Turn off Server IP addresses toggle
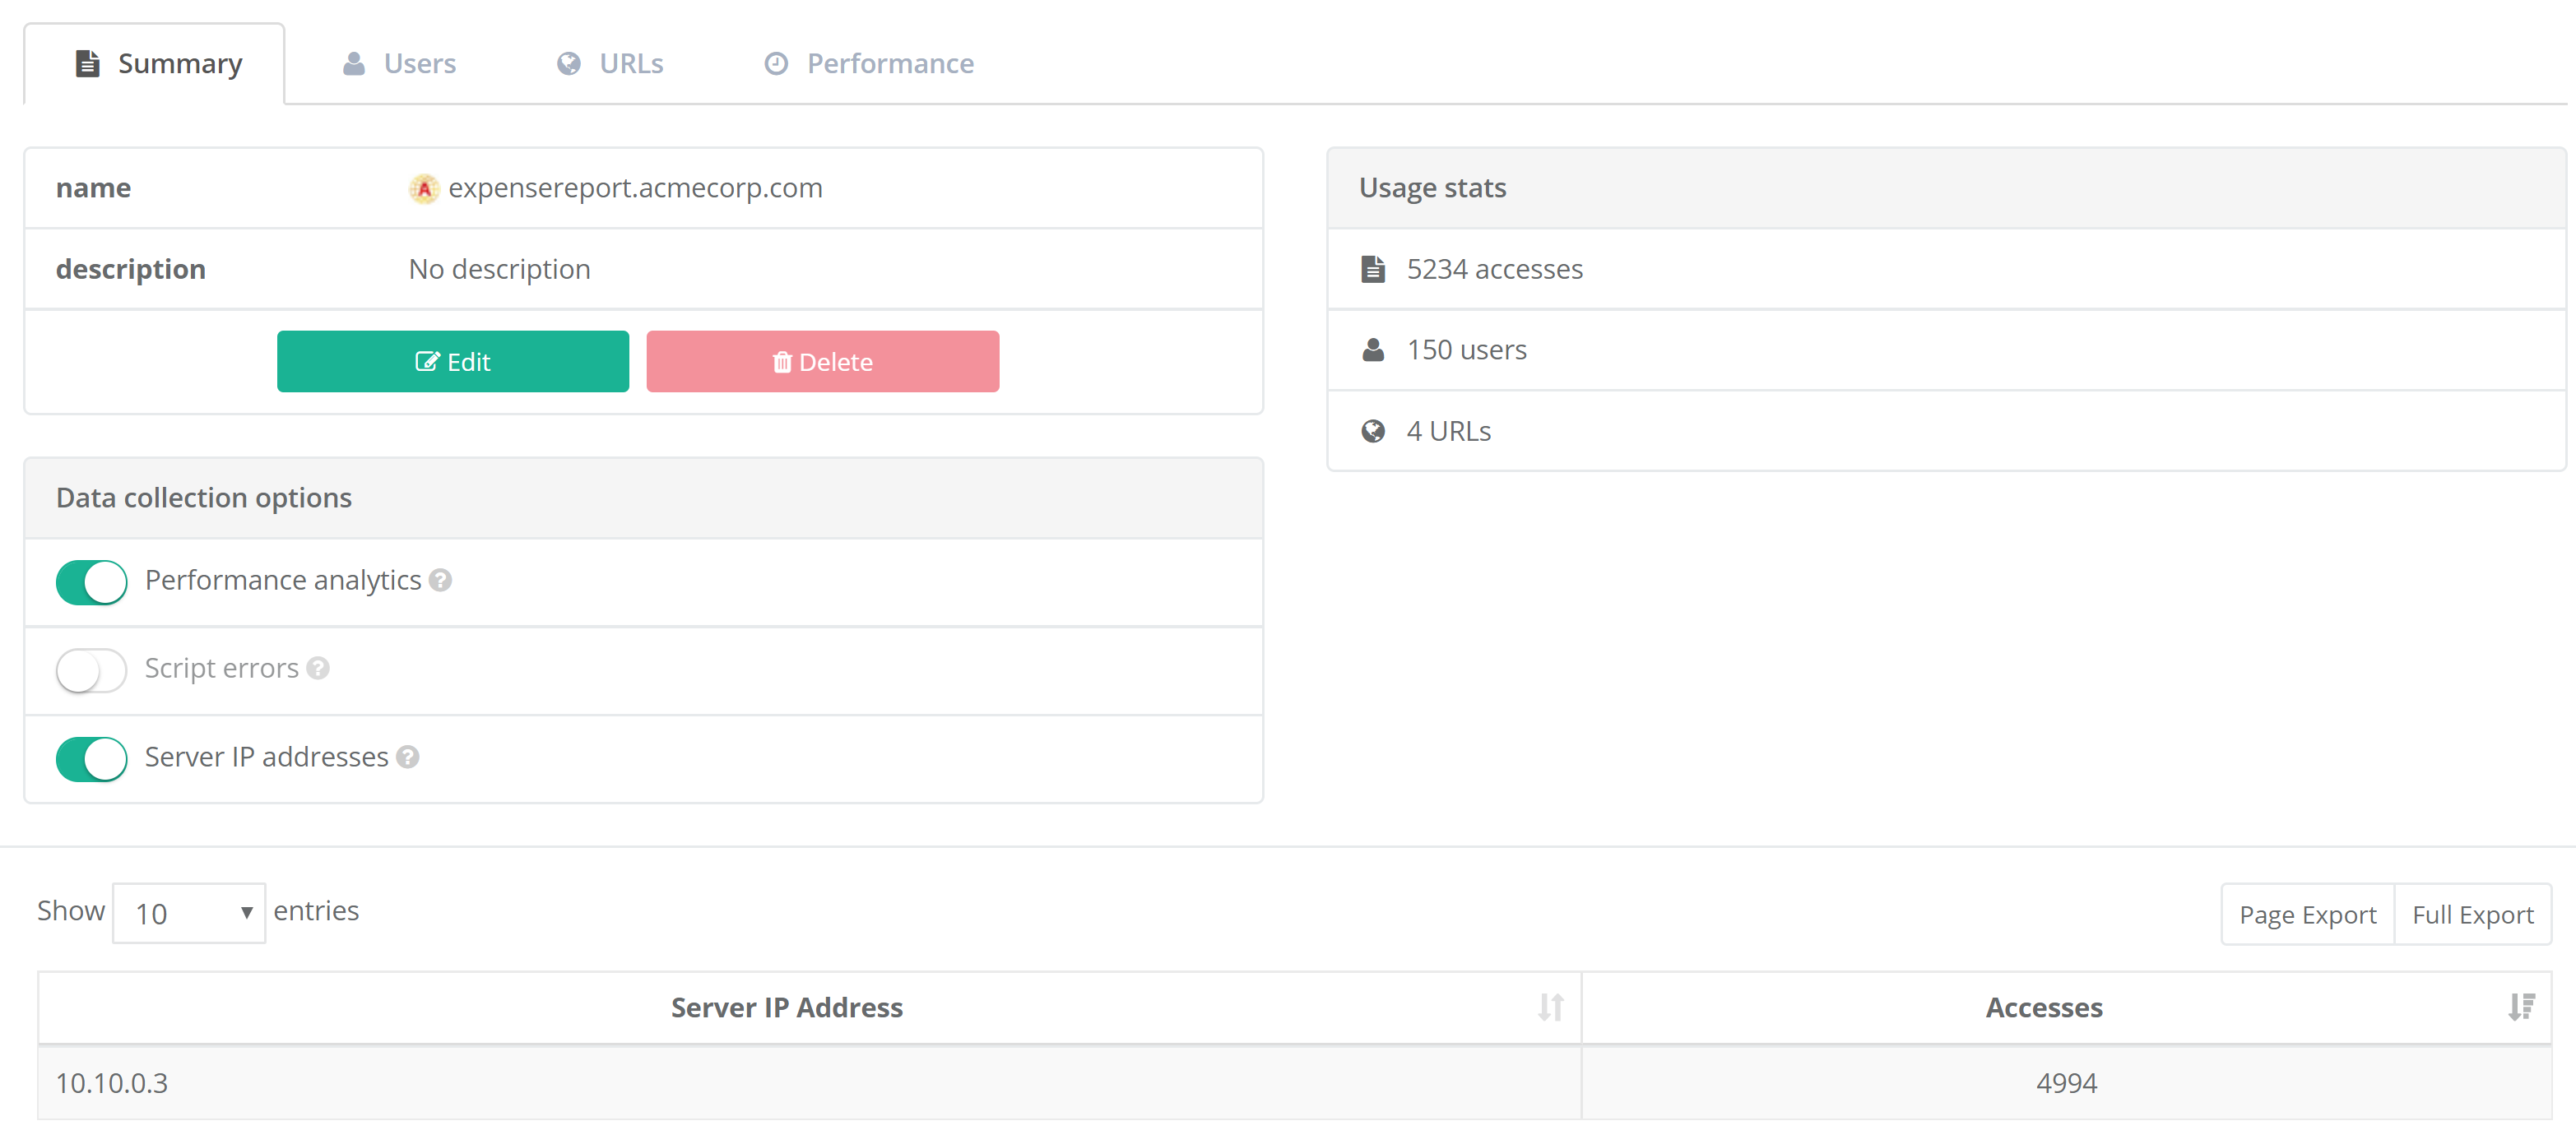The width and height of the screenshot is (2576, 1144). pyautogui.click(x=92, y=759)
